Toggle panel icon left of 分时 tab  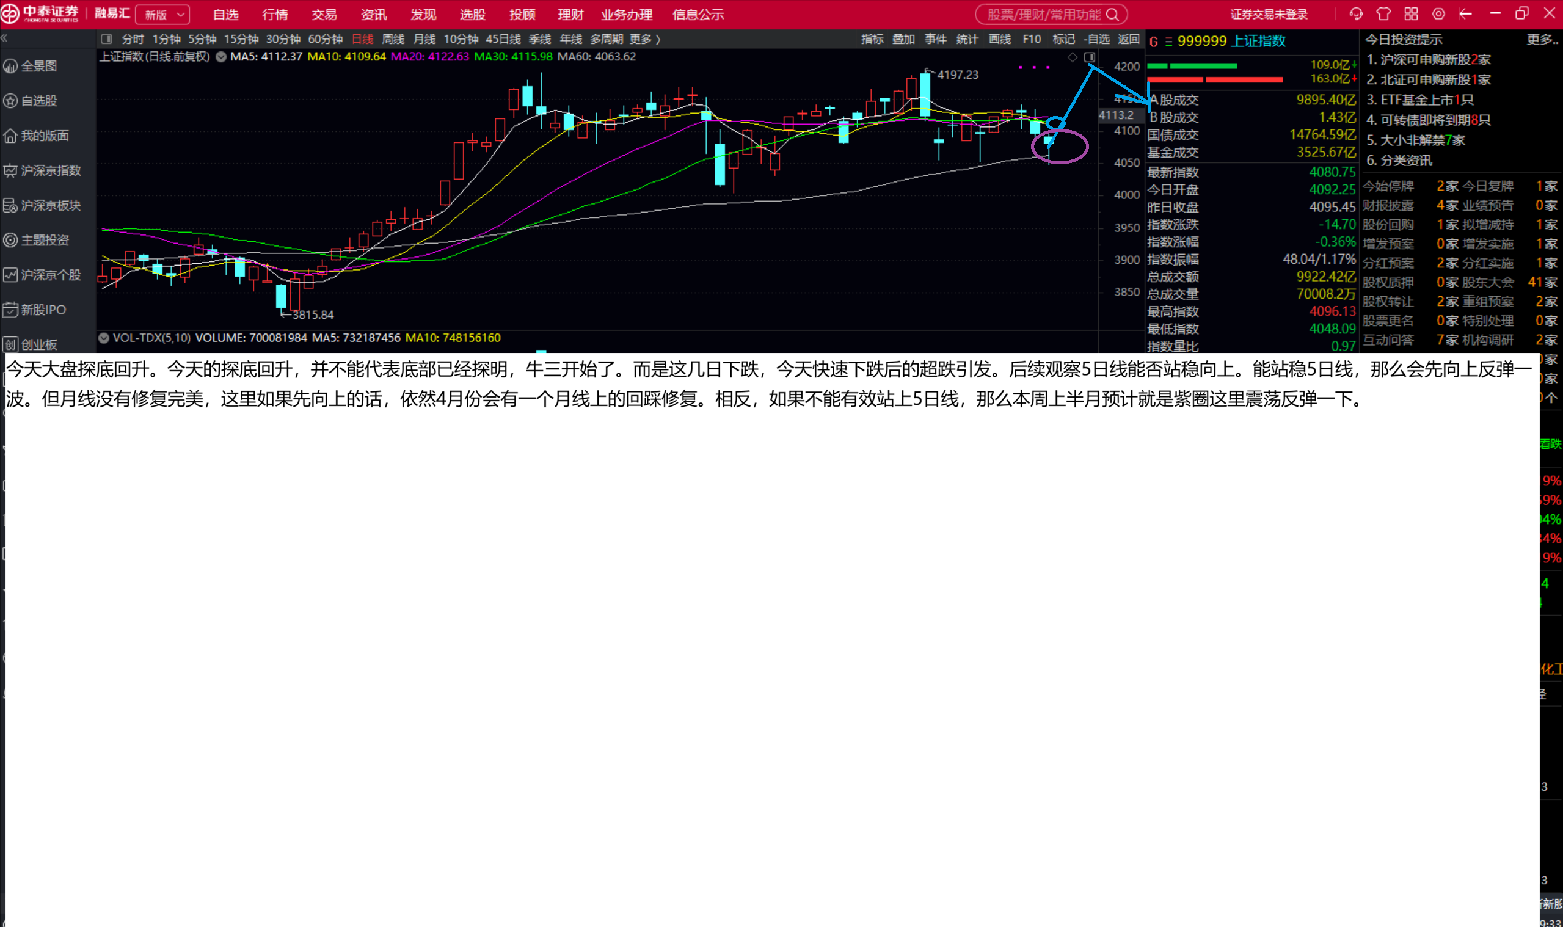pyautogui.click(x=107, y=38)
